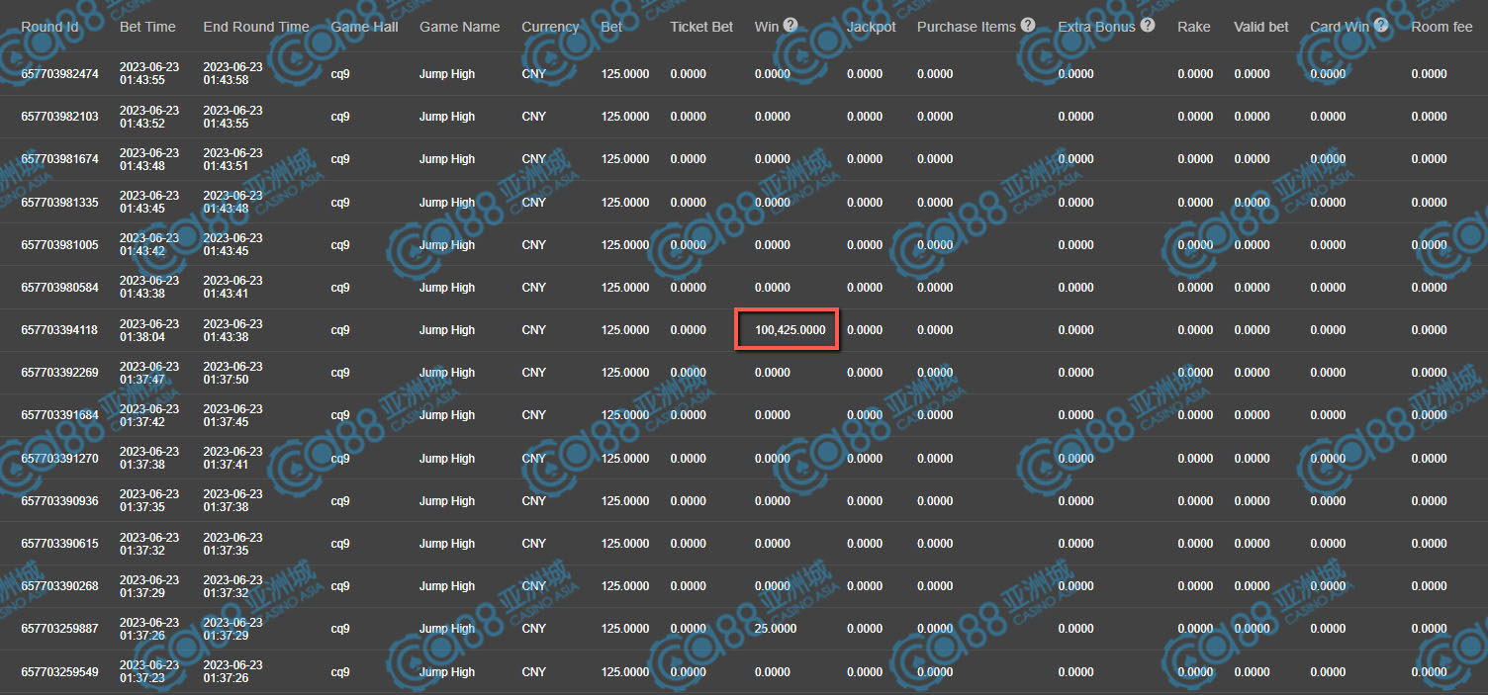This screenshot has height=695, width=1488.
Task: Click the Ticket Bet column header
Action: 701,27
